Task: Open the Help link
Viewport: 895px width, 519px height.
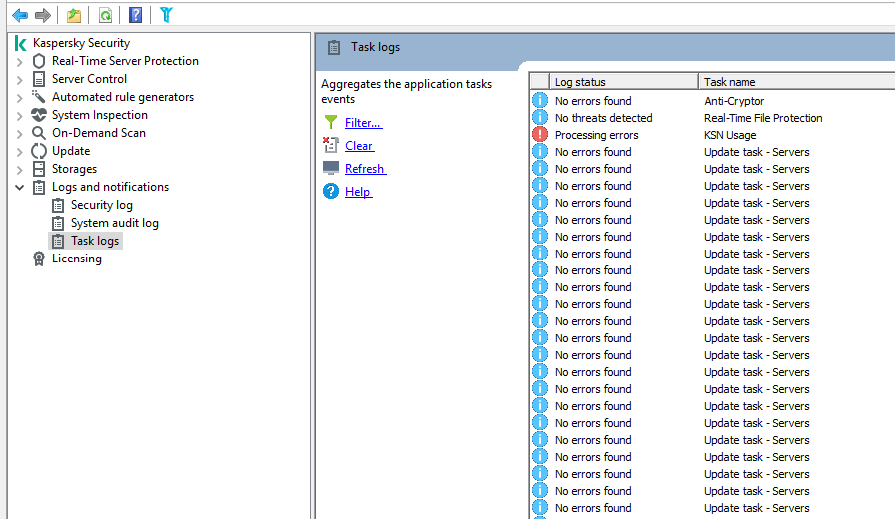Action: coord(358,192)
